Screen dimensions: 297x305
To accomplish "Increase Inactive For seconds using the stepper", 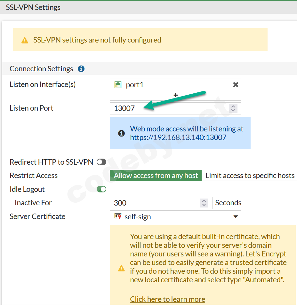I will tap(204, 201).
